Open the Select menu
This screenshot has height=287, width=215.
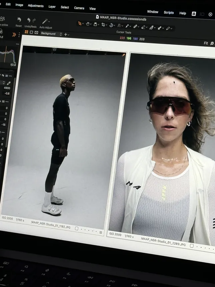pyautogui.click(x=65, y=7)
